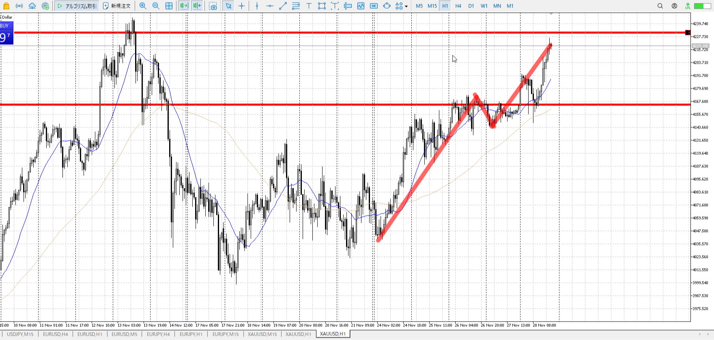This screenshot has width=714, height=340.
Task: Expand the shapes objects dropdown arrow
Action: pyautogui.click(x=406, y=6)
